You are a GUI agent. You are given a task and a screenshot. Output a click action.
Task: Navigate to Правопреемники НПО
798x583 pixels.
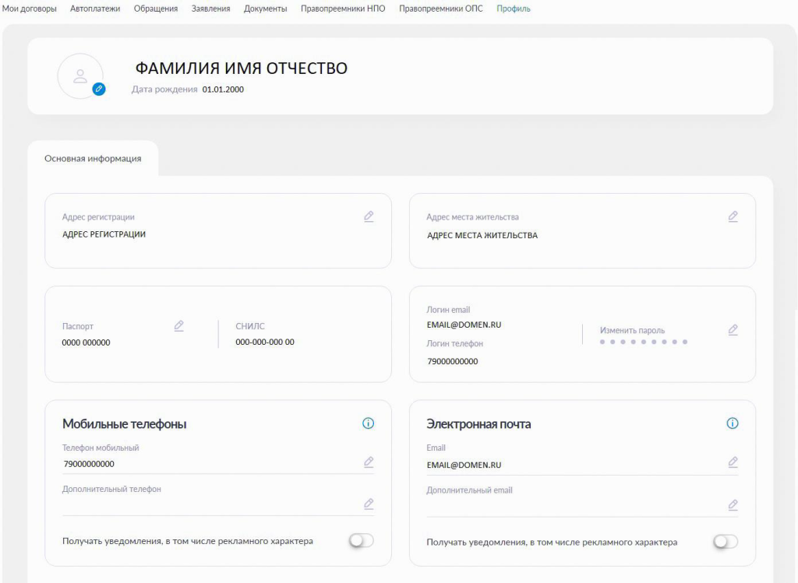click(x=343, y=9)
